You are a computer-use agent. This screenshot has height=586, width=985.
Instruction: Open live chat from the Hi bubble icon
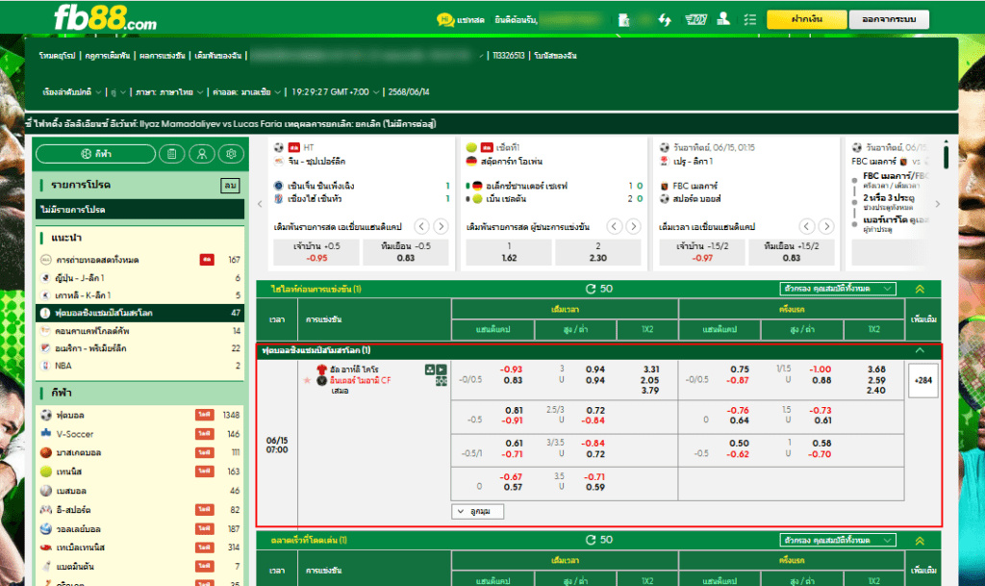click(445, 20)
